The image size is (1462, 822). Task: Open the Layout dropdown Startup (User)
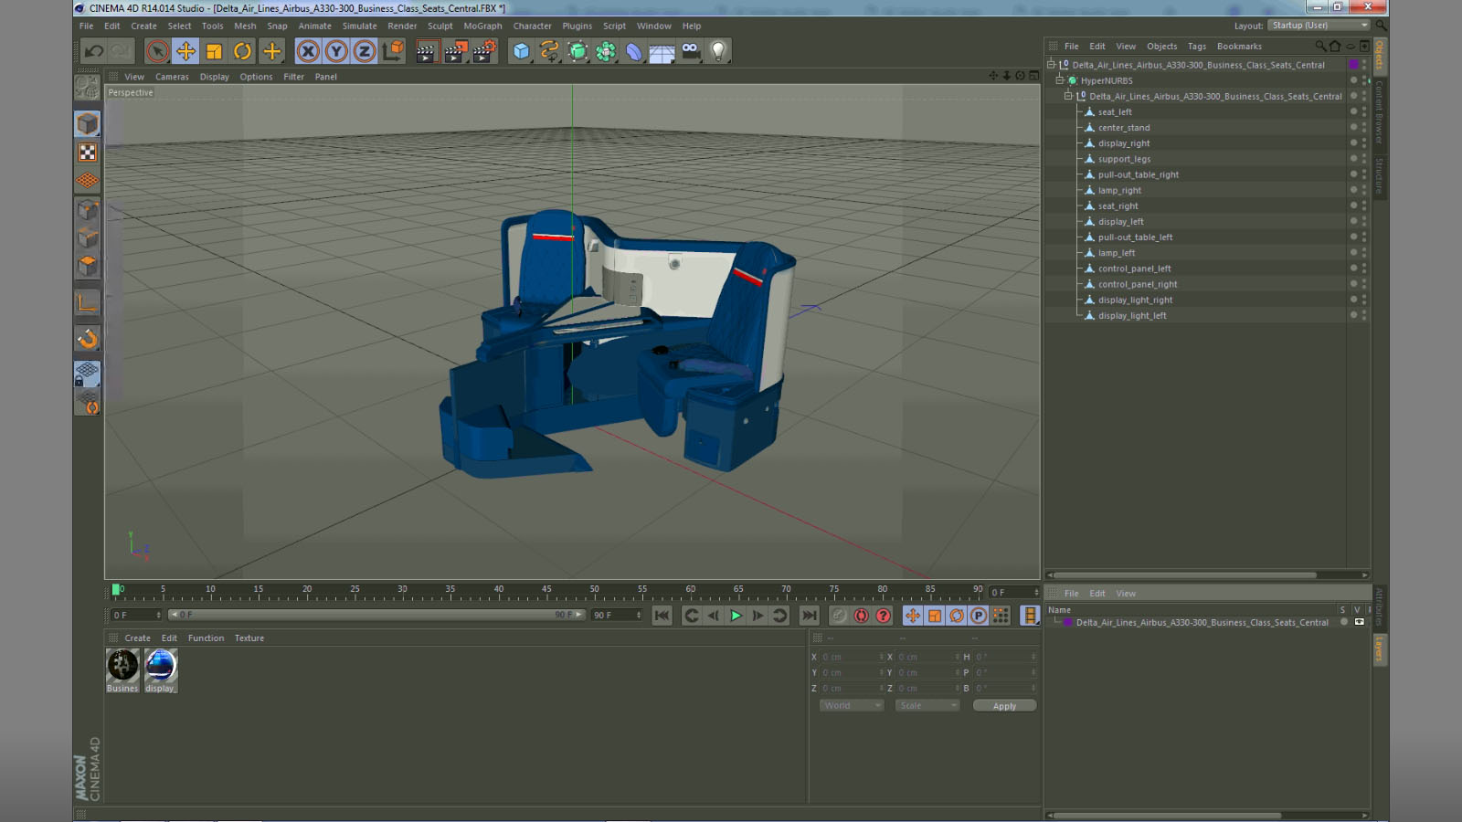pyautogui.click(x=1319, y=26)
